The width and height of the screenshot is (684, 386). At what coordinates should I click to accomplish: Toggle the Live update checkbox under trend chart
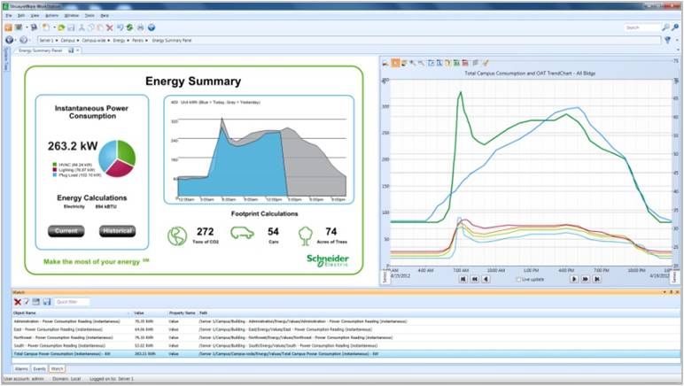pos(518,279)
